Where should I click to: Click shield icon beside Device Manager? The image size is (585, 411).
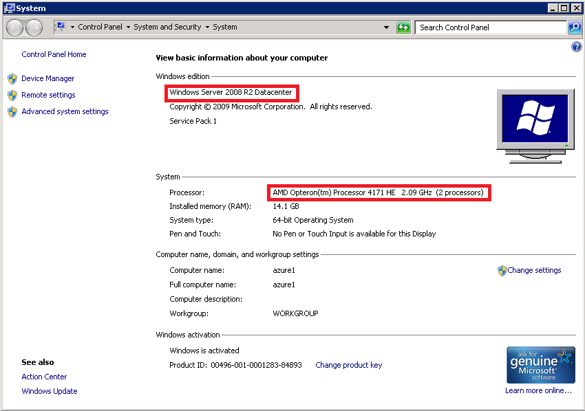coord(12,78)
